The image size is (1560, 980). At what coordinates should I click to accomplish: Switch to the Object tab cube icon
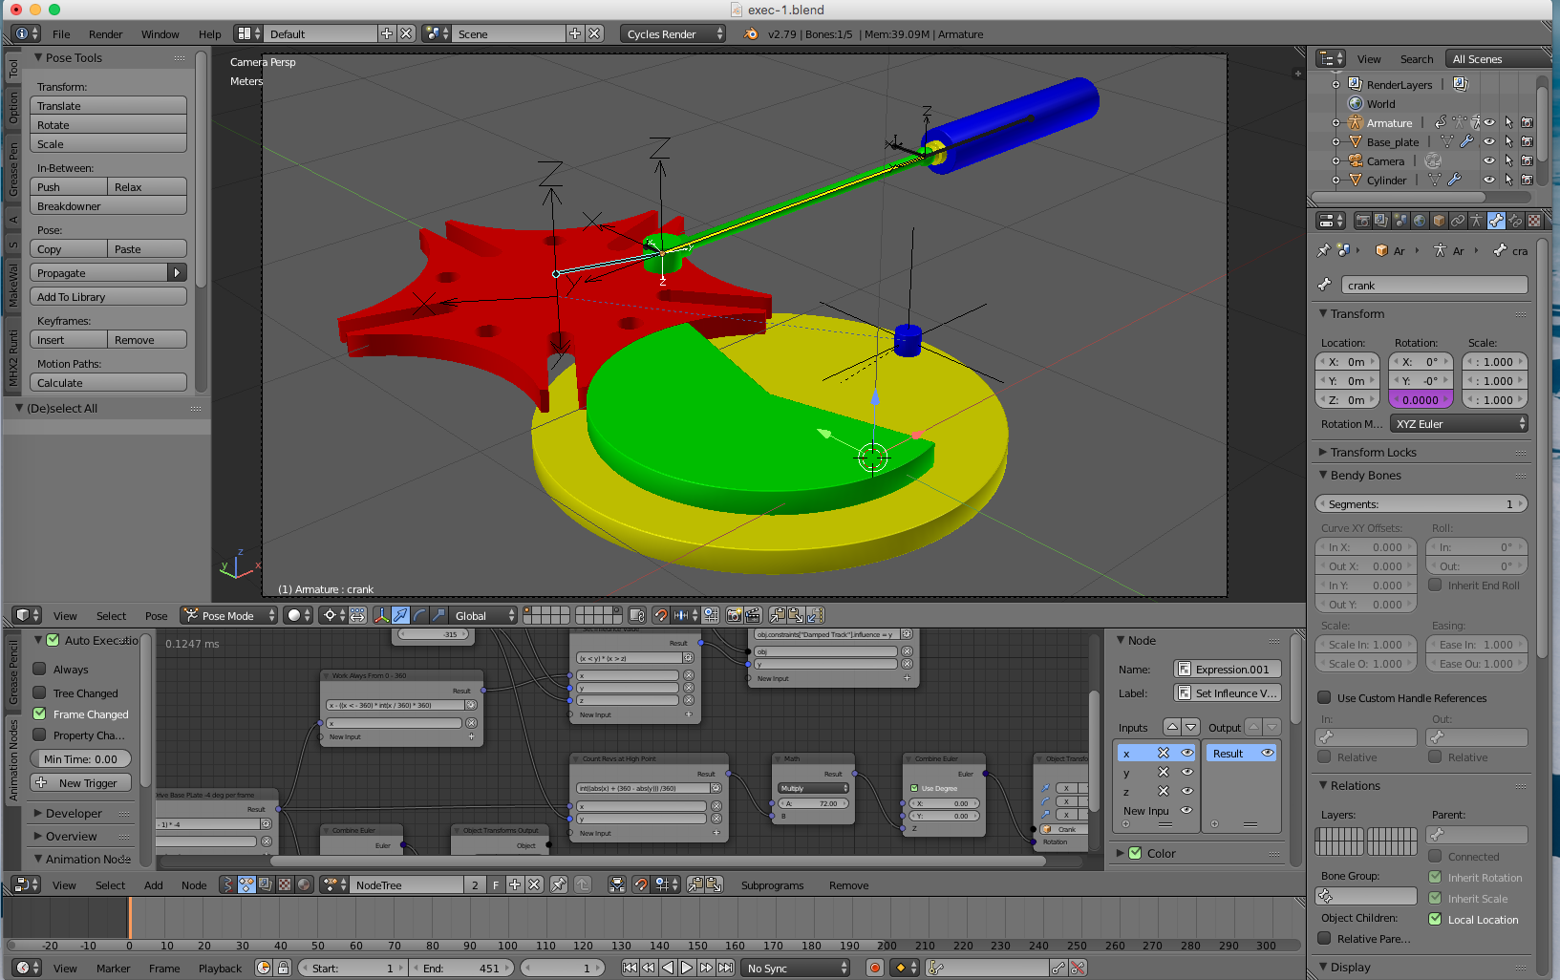pos(1438,220)
